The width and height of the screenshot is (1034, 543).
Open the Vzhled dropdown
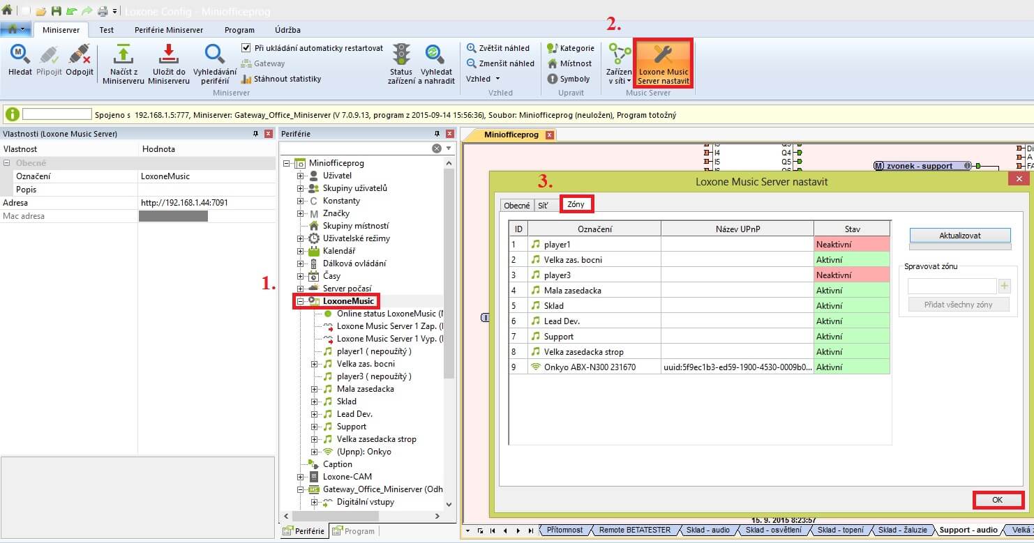click(x=483, y=79)
